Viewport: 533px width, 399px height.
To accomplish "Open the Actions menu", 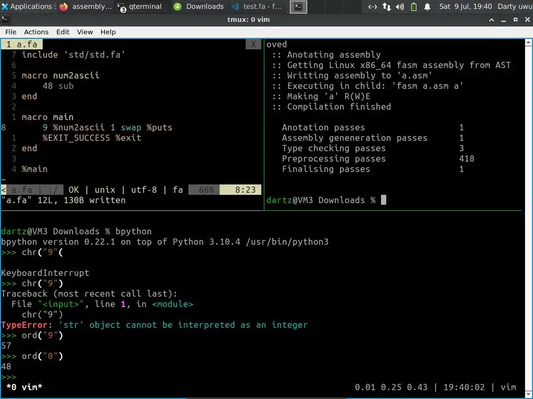I will pos(36,32).
